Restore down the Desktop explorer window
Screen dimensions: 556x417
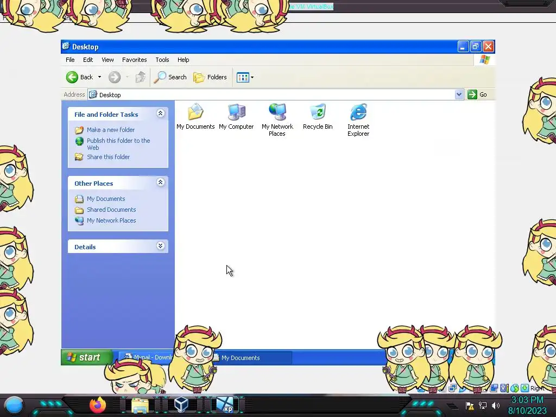pyautogui.click(x=476, y=47)
